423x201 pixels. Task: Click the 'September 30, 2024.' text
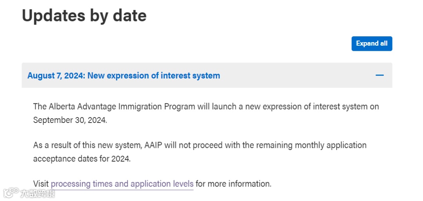[70, 120]
